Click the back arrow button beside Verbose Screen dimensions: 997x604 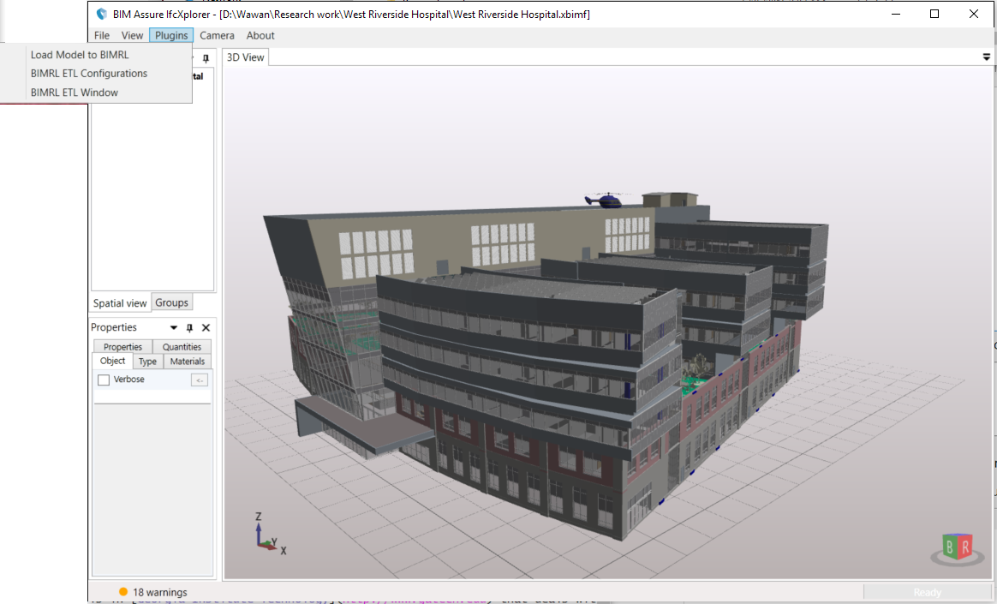(x=199, y=380)
